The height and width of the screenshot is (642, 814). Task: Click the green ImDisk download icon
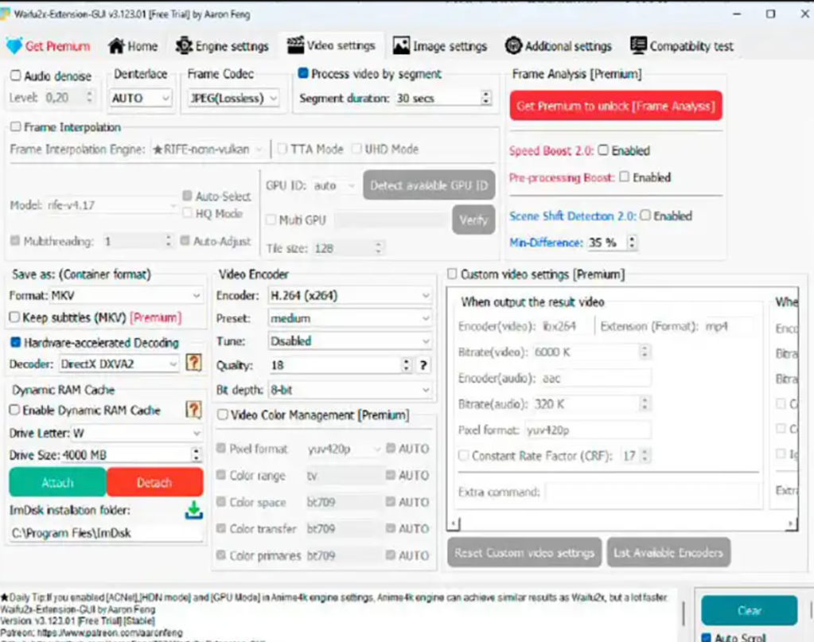click(x=193, y=511)
